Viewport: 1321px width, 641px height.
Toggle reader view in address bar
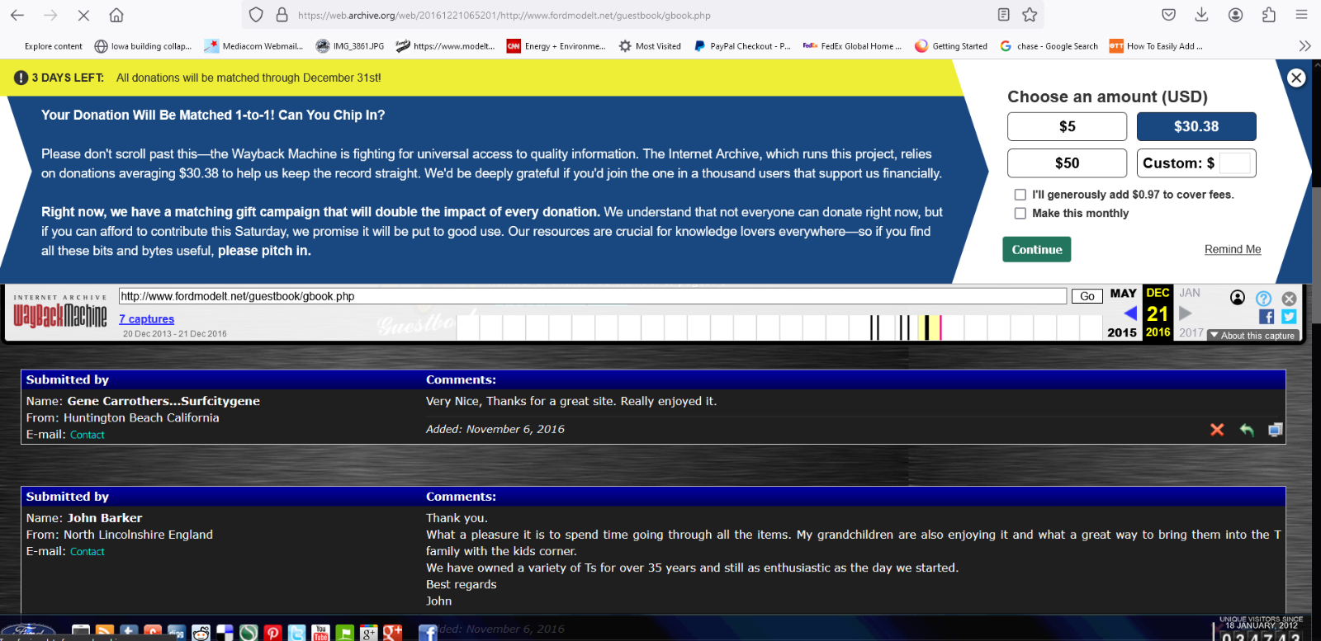click(x=1003, y=15)
